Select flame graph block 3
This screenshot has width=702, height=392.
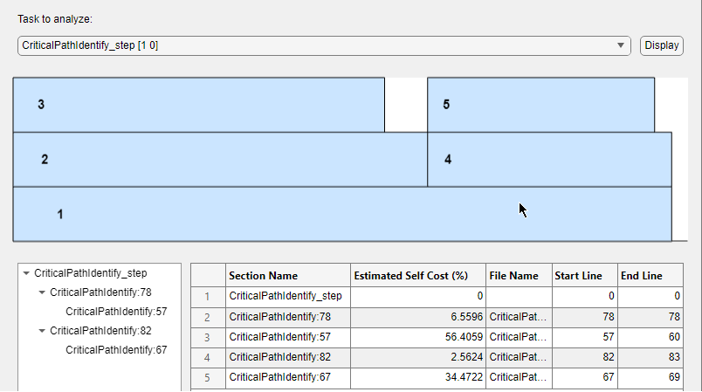point(198,105)
